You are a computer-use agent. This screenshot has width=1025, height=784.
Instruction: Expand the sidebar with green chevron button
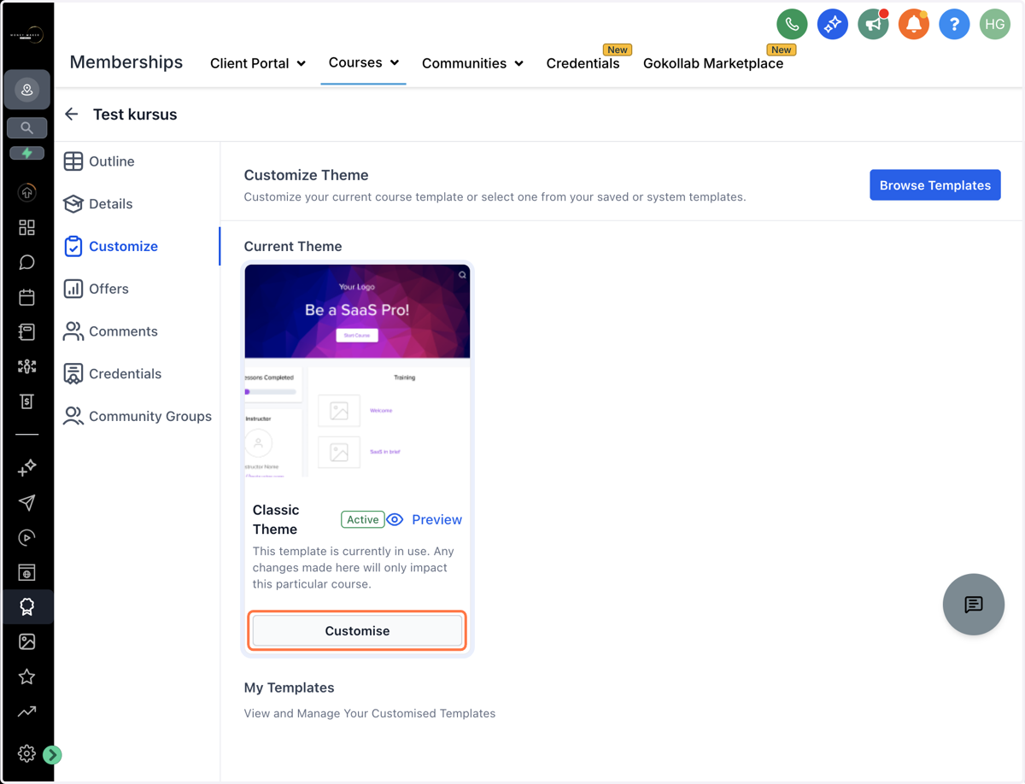[x=52, y=755]
